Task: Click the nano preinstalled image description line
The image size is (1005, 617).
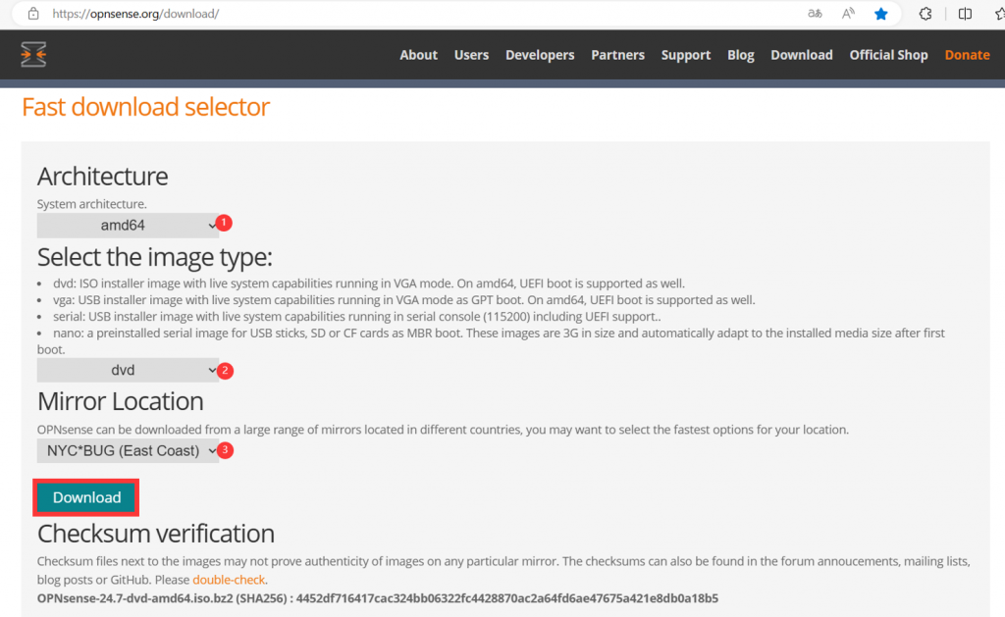Action: tap(491, 341)
